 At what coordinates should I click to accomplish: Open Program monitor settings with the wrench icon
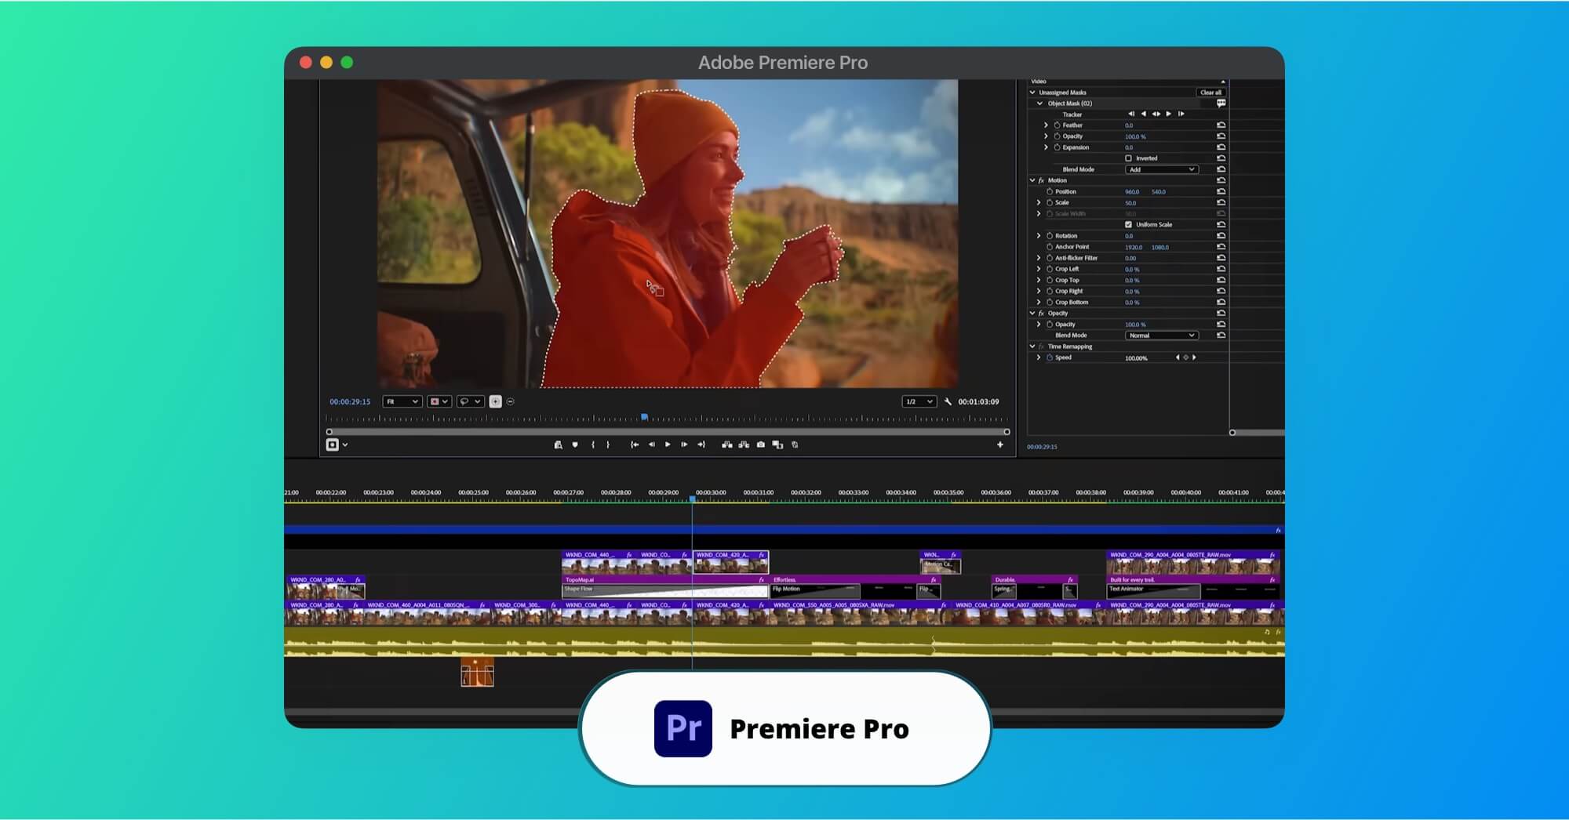(x=948, y=401)
